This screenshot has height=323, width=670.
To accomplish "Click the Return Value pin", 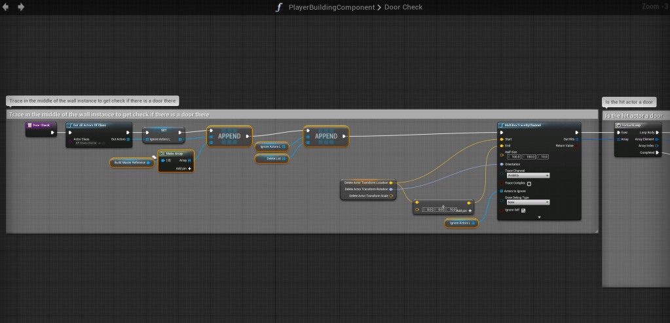I will click(x=576, y=146).
